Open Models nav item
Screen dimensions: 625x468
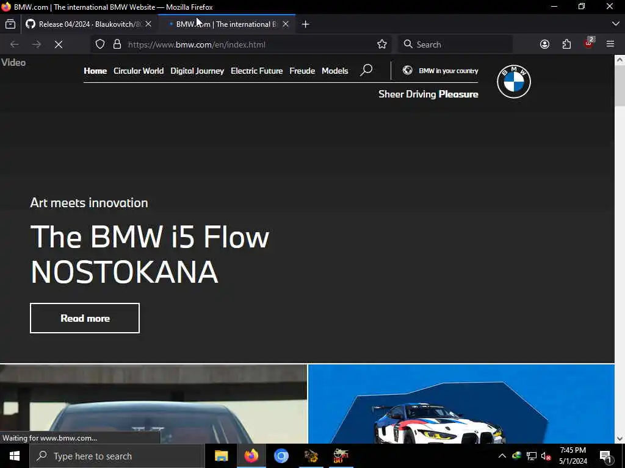pyautogui.click(x=335, y=71)
